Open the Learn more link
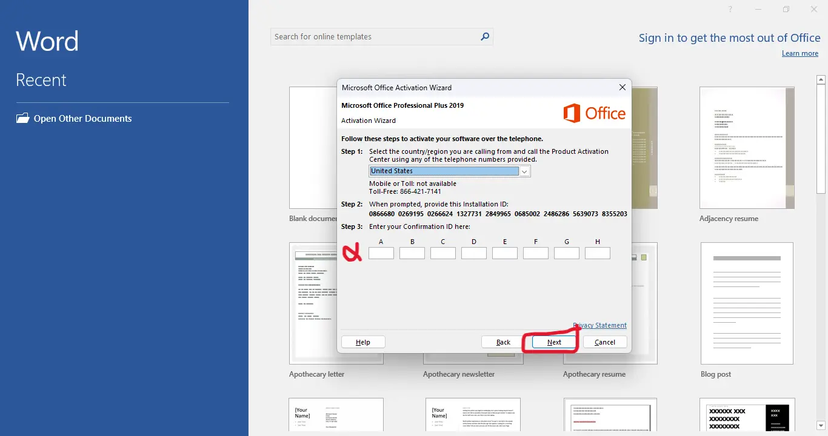This screenshot has width=828, height=436. coord(800,53)
